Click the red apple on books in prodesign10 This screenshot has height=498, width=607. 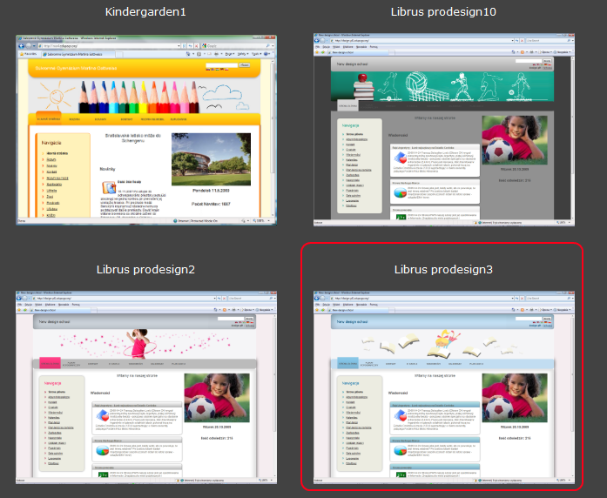pos(362,77)
